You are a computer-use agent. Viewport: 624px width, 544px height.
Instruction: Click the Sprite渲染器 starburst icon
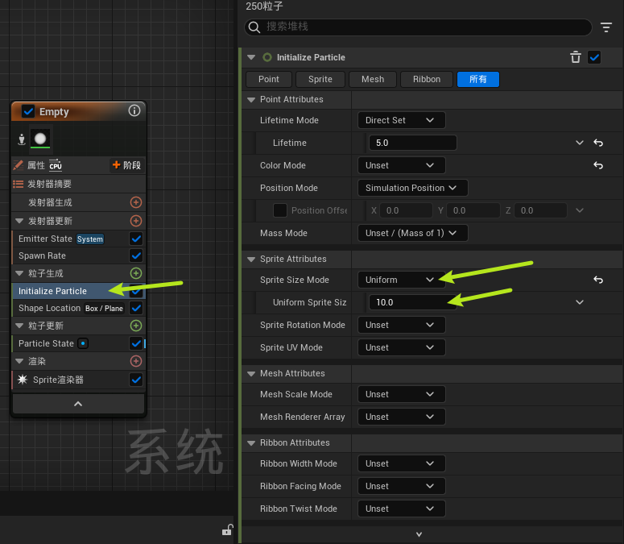coord(23,379)
